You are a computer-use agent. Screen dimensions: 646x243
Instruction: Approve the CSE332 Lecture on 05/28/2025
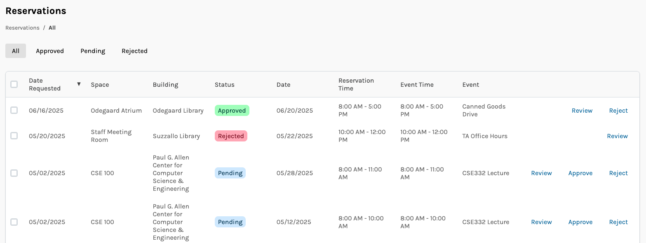pyautogui.click(x=580, y=173)
